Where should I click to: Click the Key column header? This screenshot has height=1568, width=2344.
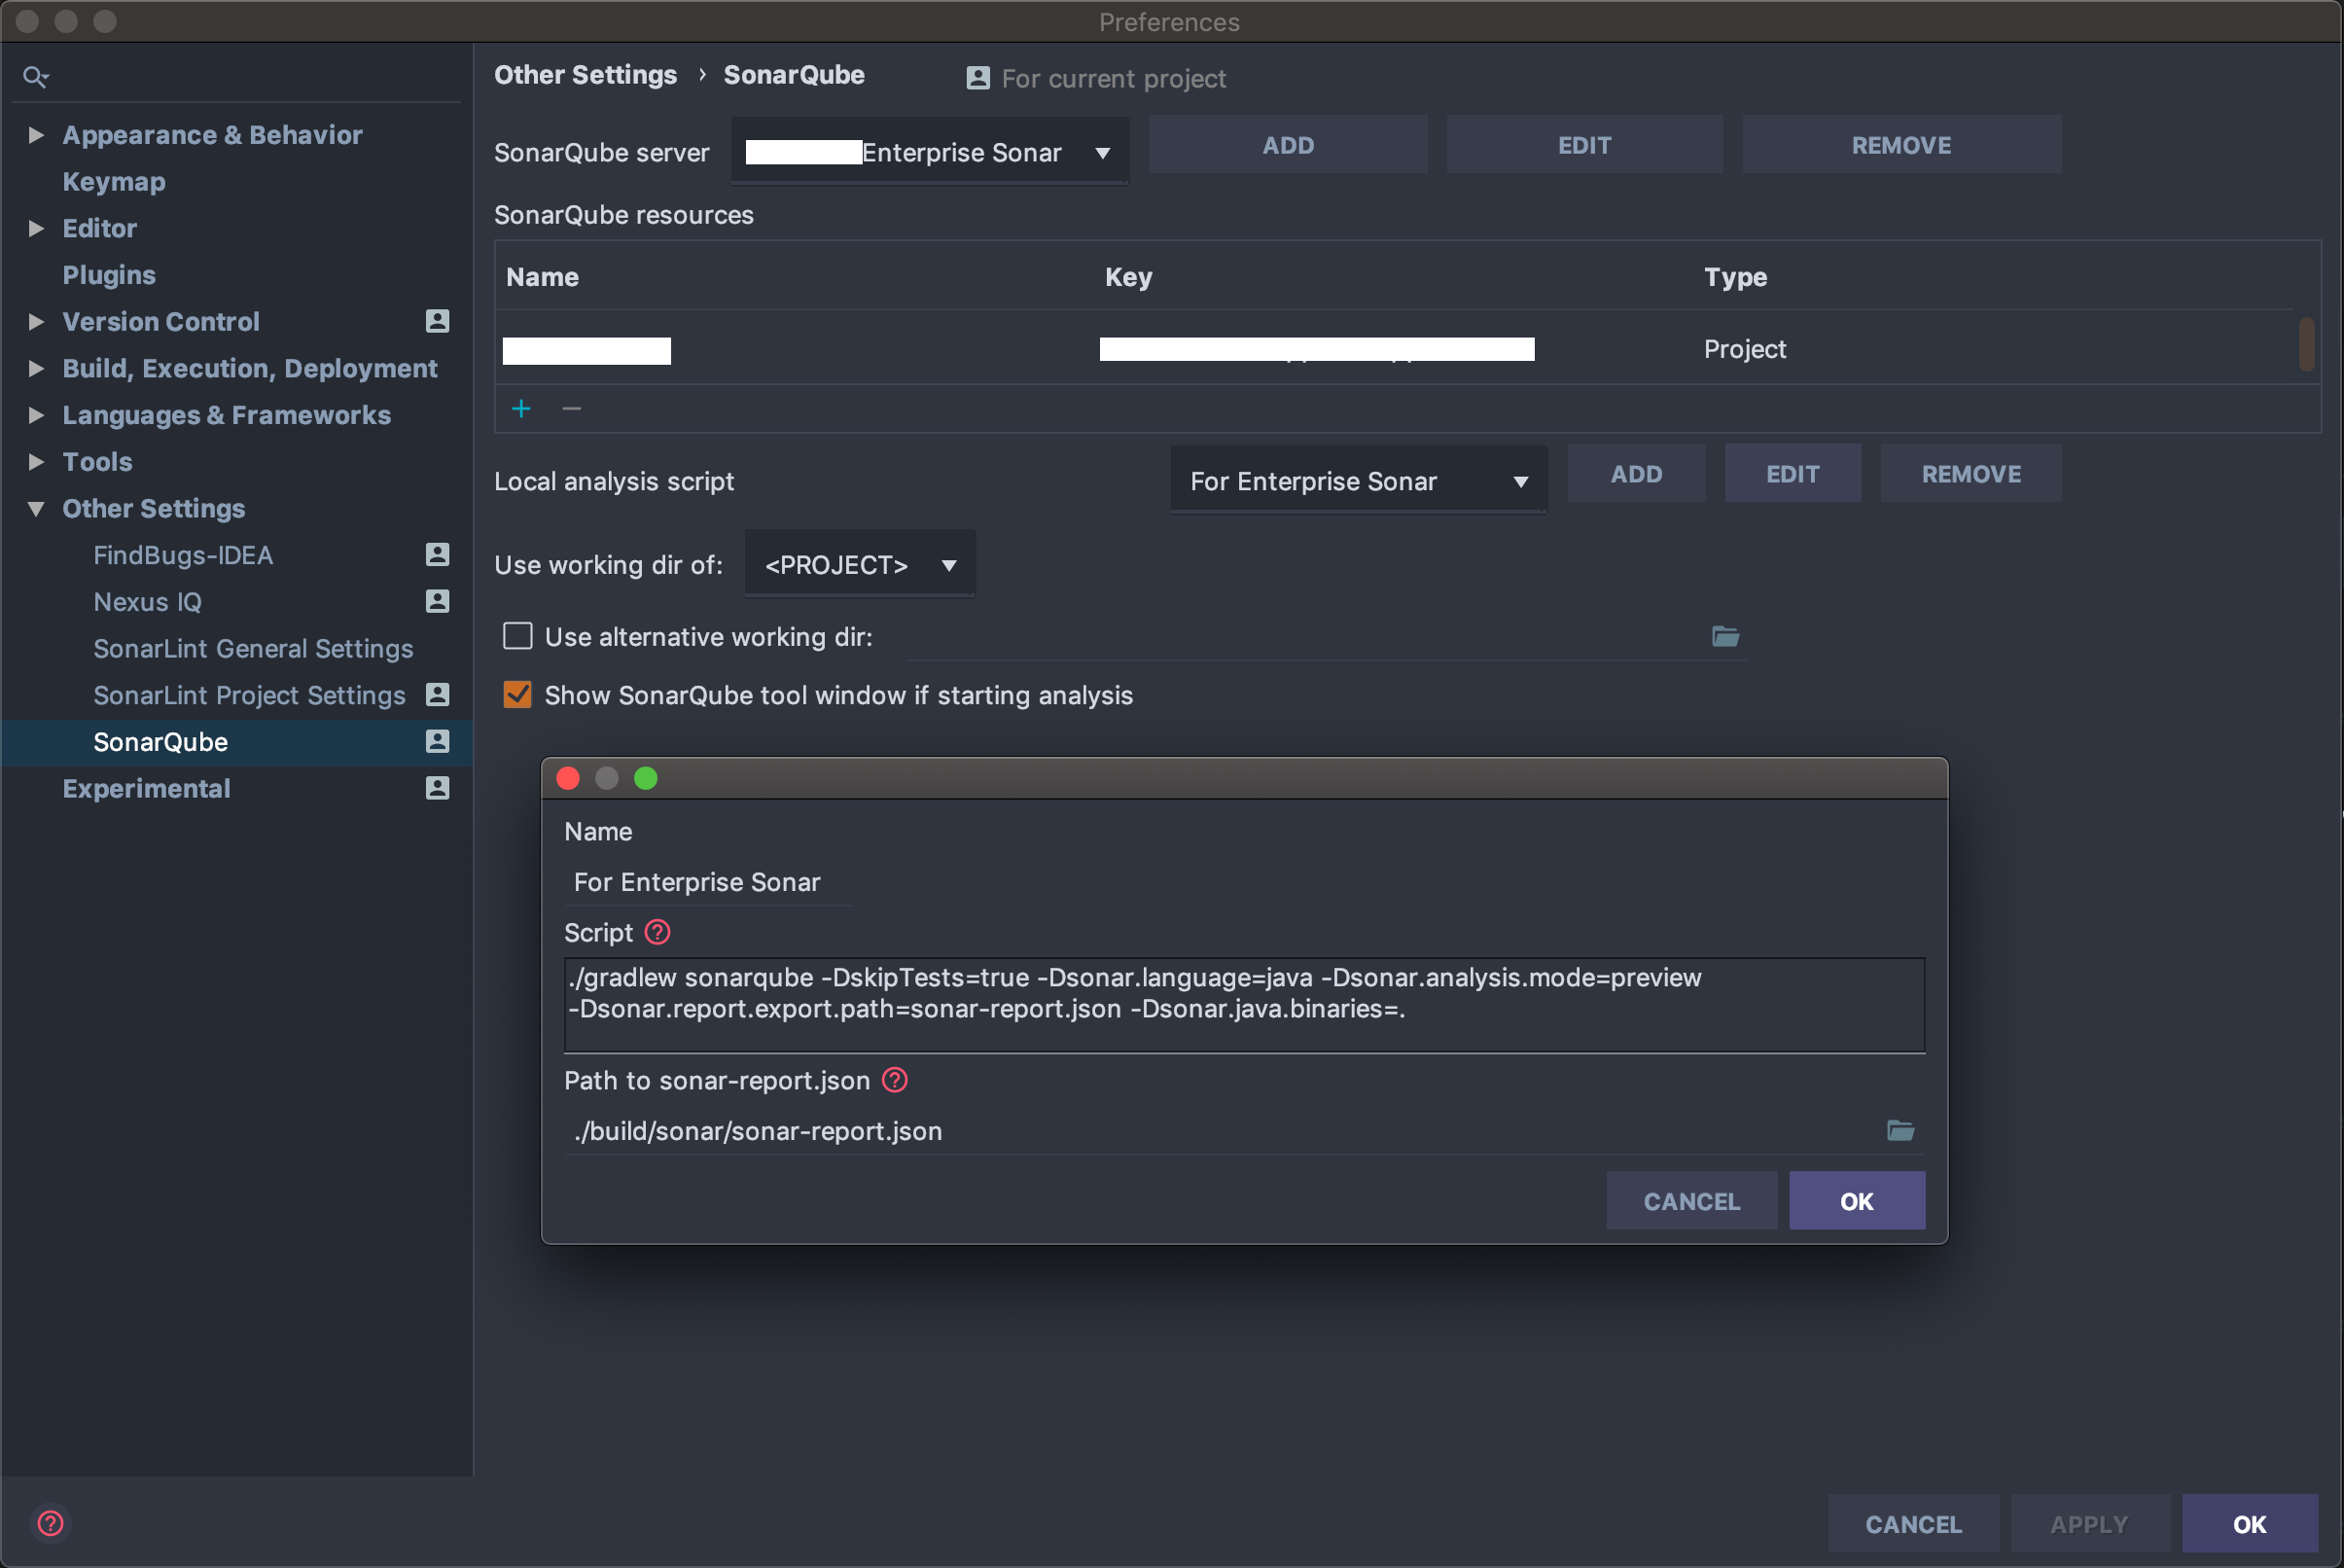point(1128,277)
